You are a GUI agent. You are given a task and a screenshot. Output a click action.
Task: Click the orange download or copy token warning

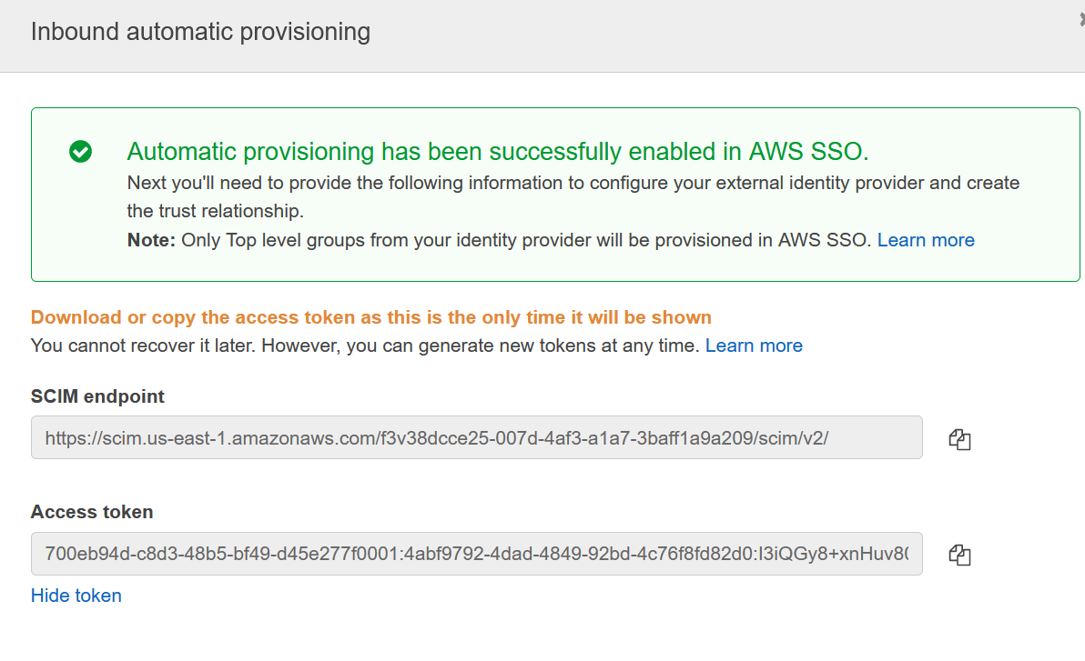pyautogui.click(x=370, y=317)
